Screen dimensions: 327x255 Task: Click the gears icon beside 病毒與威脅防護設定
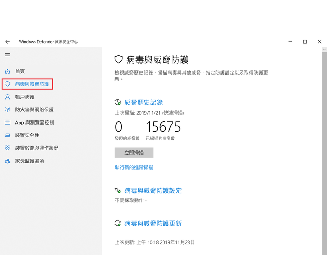pos(118,190)
